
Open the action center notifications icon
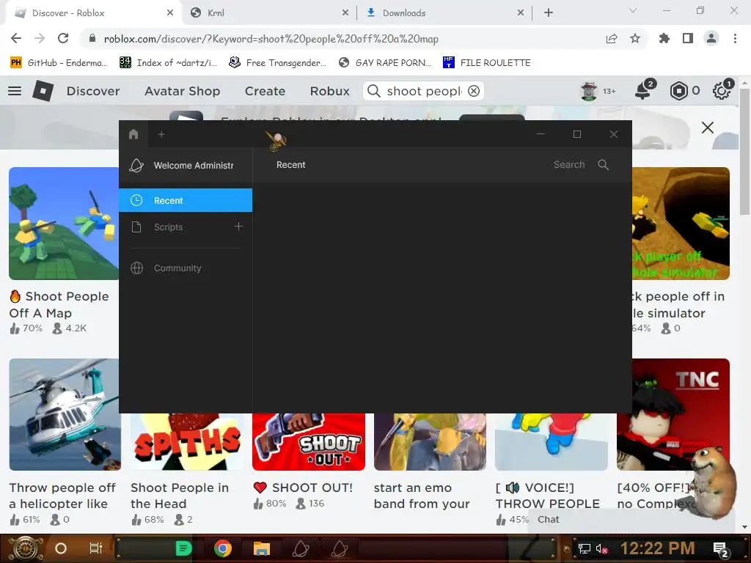pyautogui.click(x=721, y=550)
